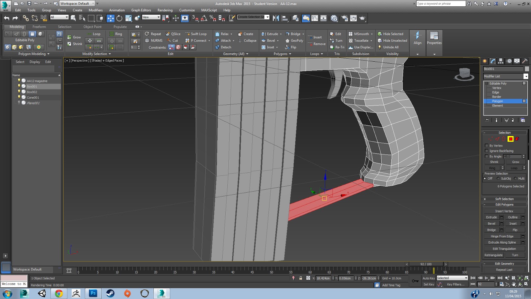Viewport: 531px width, 299px height.
Task: Open the Modifiers menu
Action: click(96, 10)
